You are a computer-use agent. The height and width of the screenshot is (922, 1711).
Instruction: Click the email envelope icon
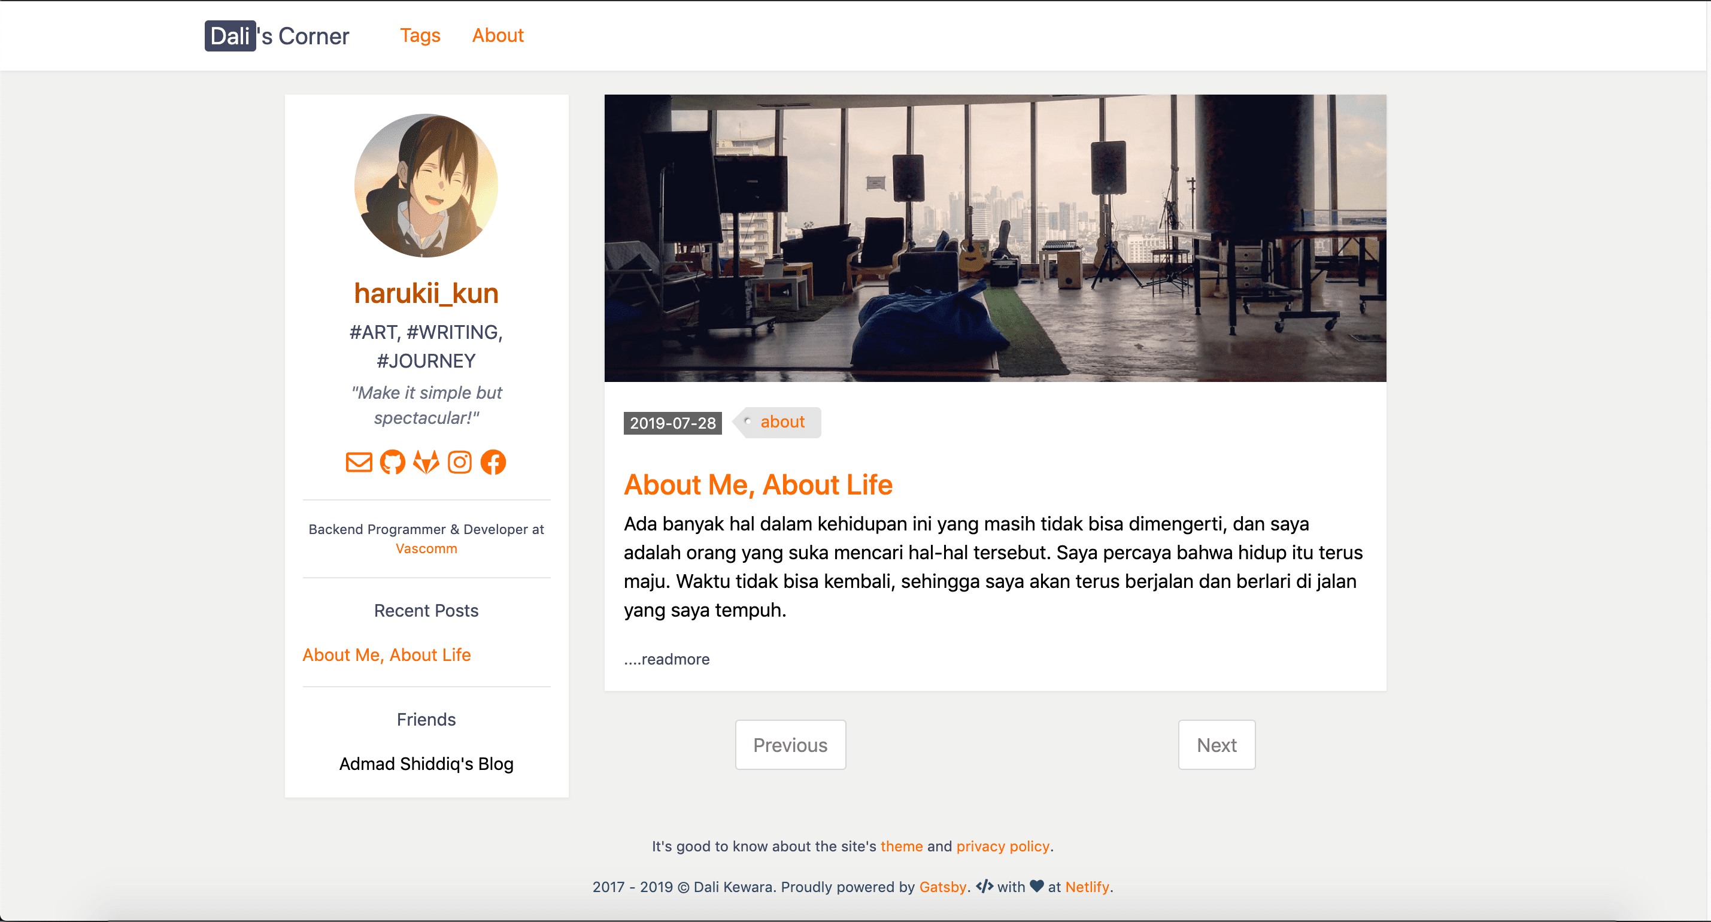pos(359,462)
